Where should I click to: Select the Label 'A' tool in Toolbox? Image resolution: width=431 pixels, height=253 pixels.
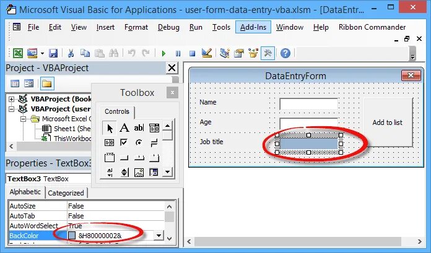(x=124, y=127)
